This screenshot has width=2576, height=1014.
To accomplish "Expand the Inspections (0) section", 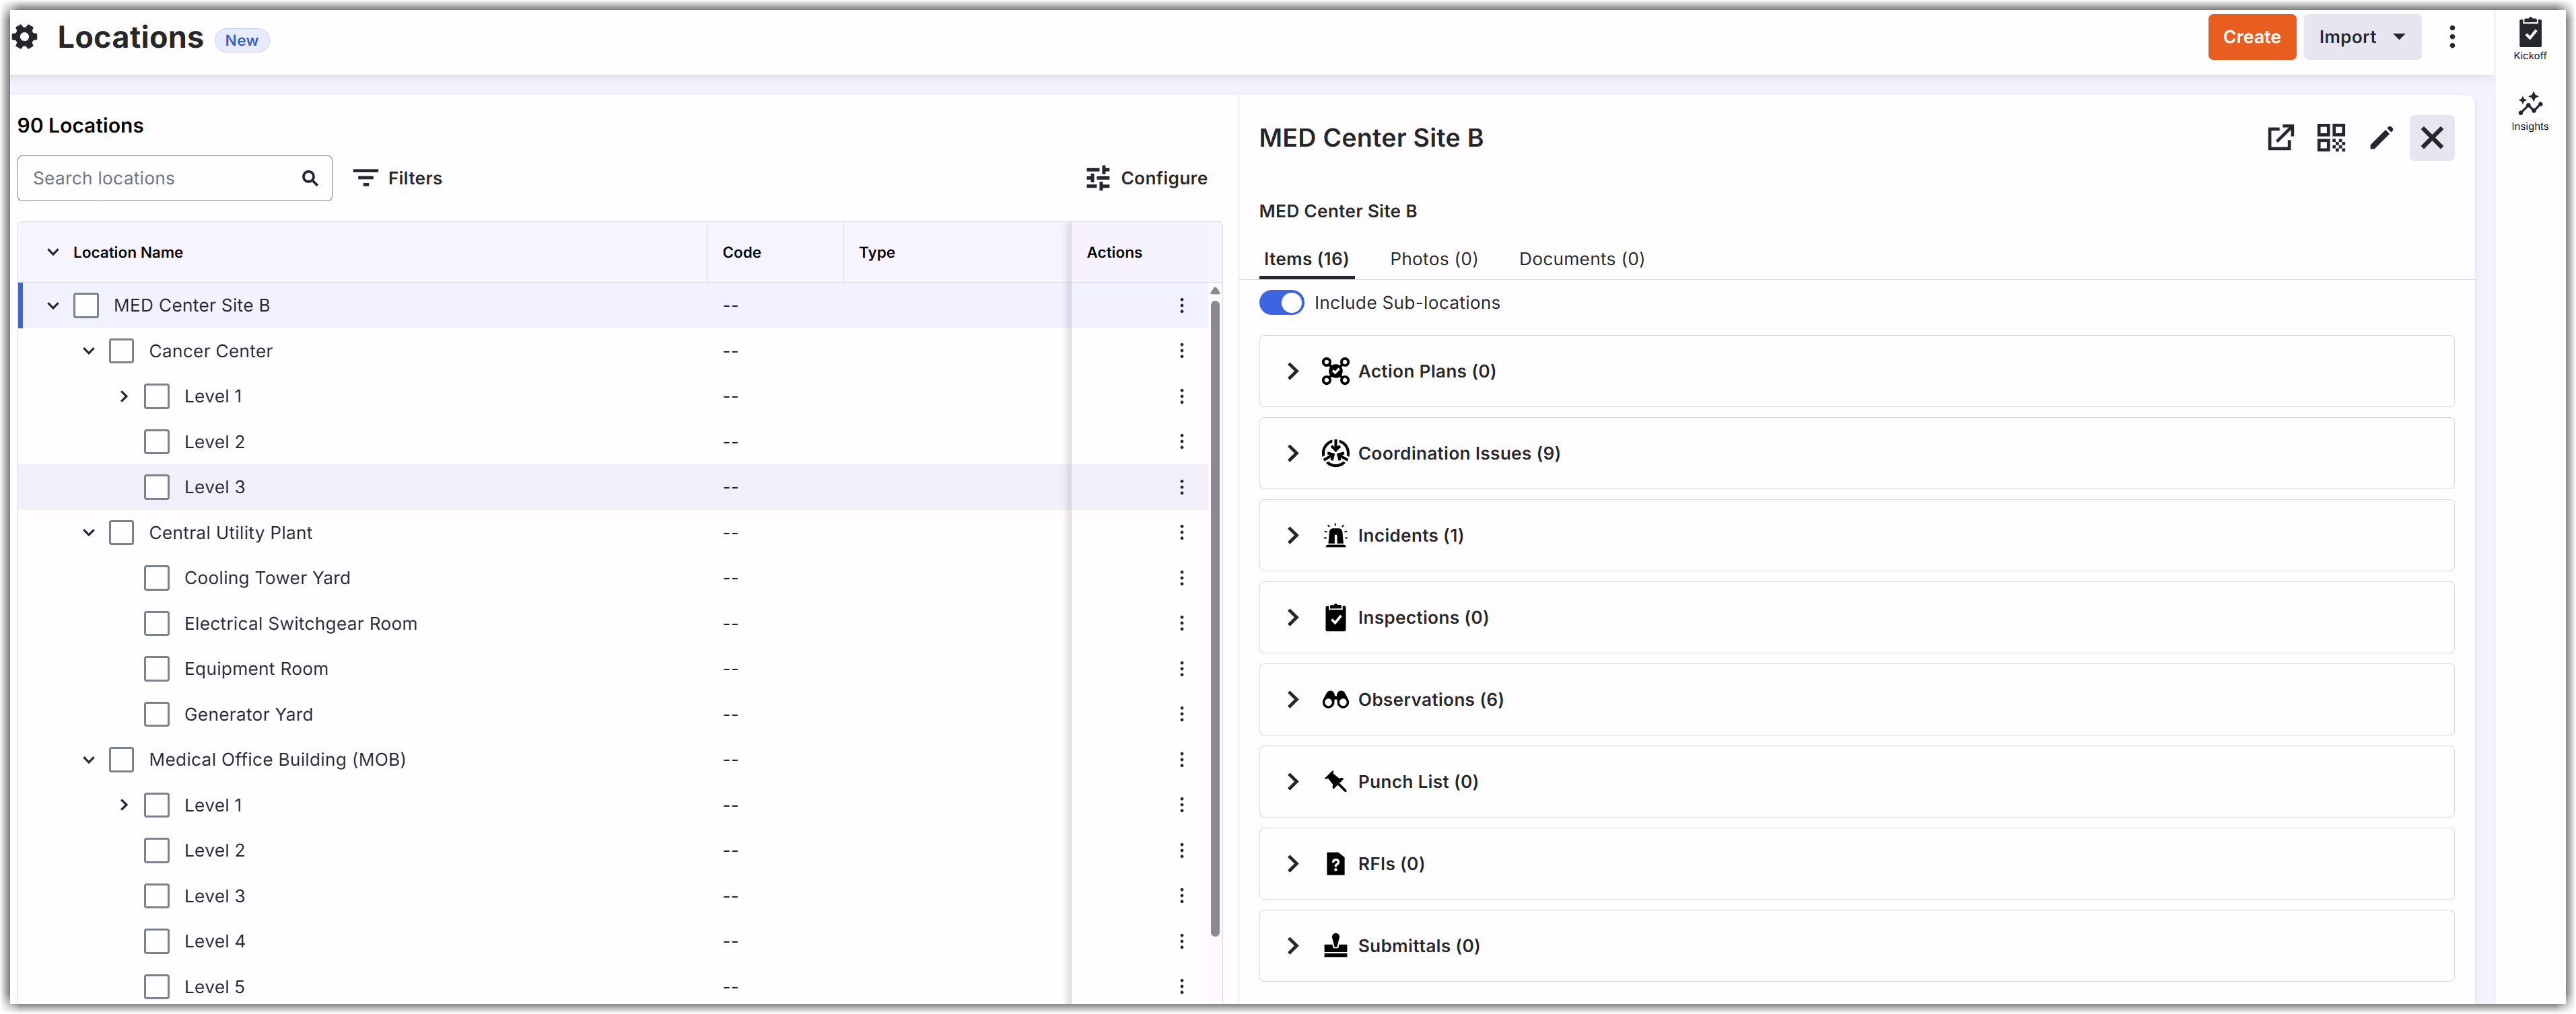I will click(1292, 617).
